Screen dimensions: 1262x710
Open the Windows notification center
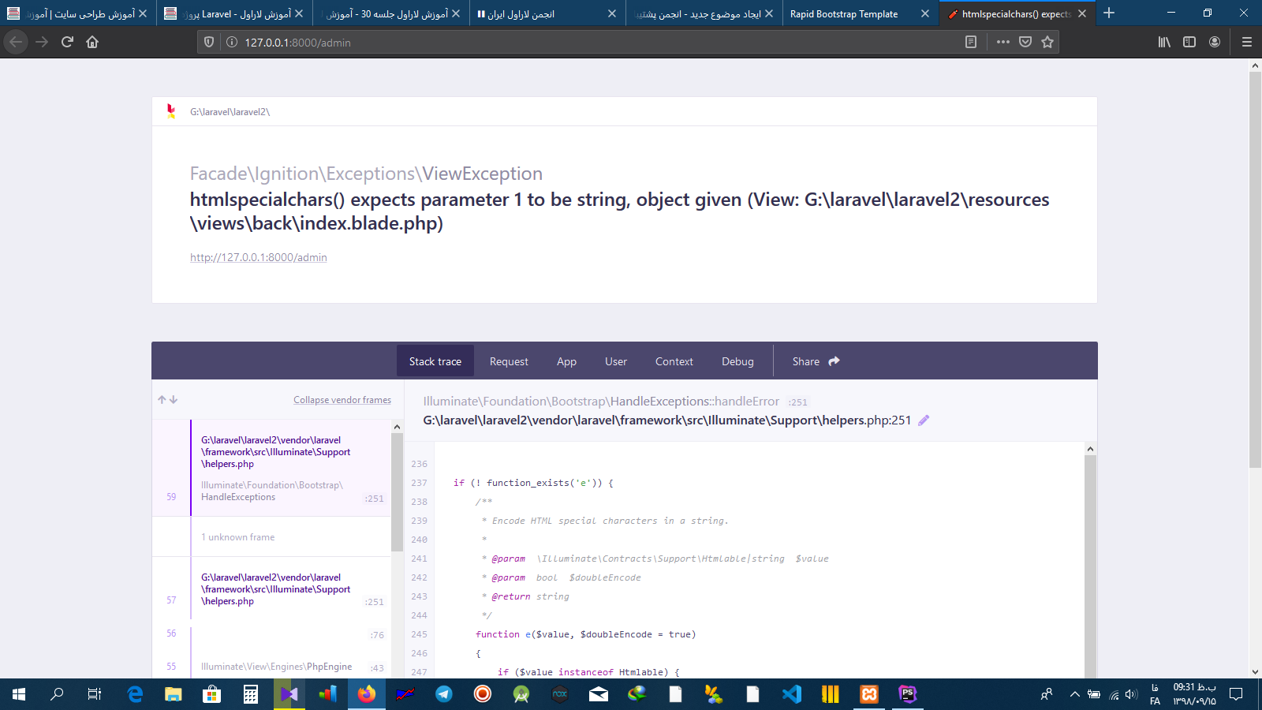point(1236,694)
